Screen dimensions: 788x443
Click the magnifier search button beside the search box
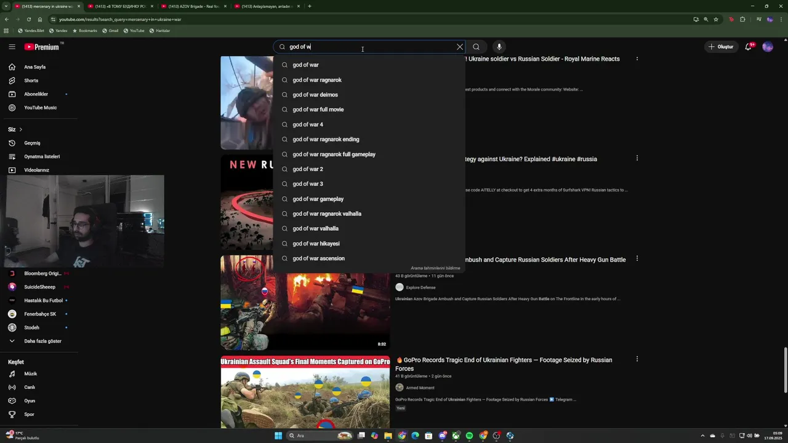coord(476,47)
